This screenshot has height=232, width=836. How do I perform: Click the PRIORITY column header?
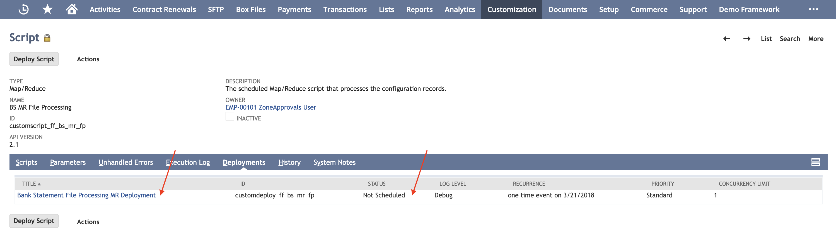point(662,184)
